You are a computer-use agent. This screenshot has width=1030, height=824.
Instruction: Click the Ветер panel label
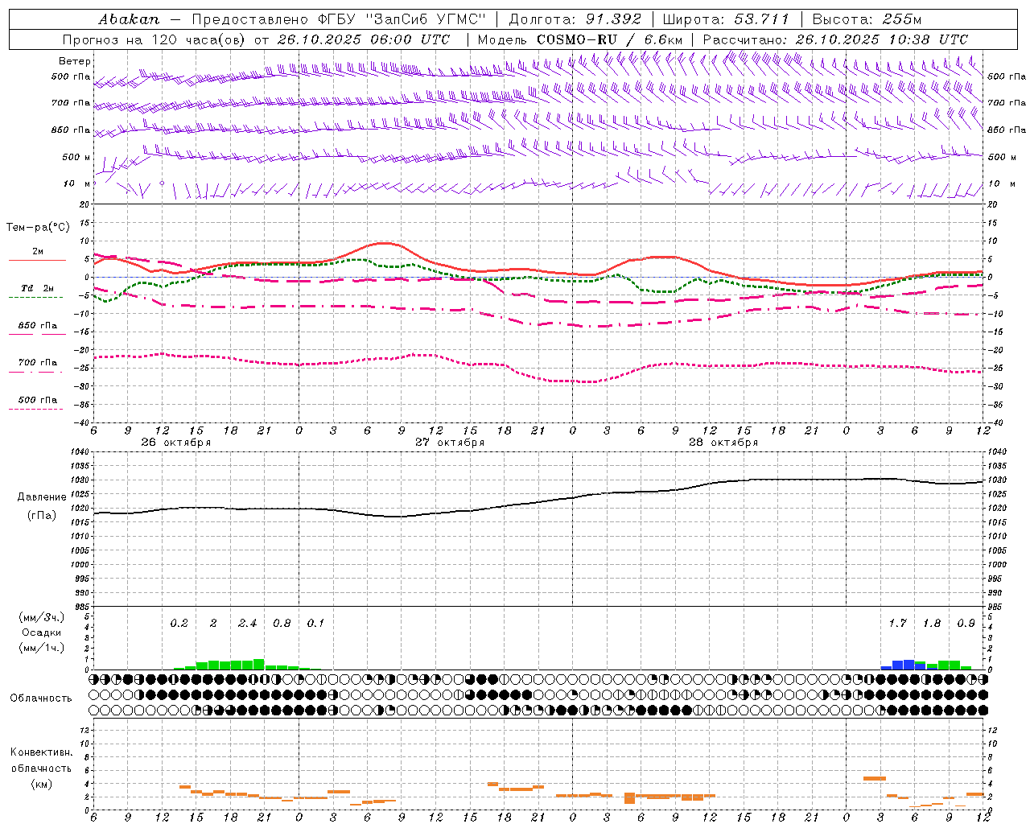pyautogui.click(x=75, y=61)
